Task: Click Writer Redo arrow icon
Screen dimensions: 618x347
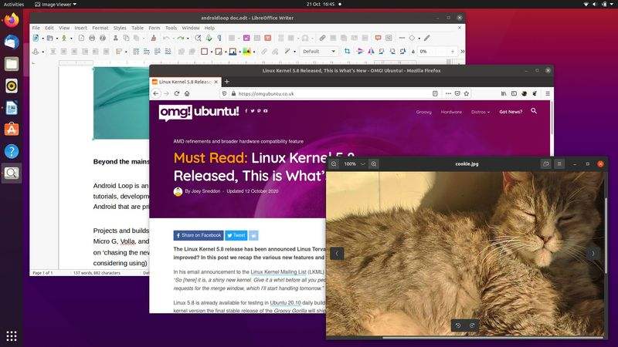Action: pyautogui.click(x=181, y=38)
